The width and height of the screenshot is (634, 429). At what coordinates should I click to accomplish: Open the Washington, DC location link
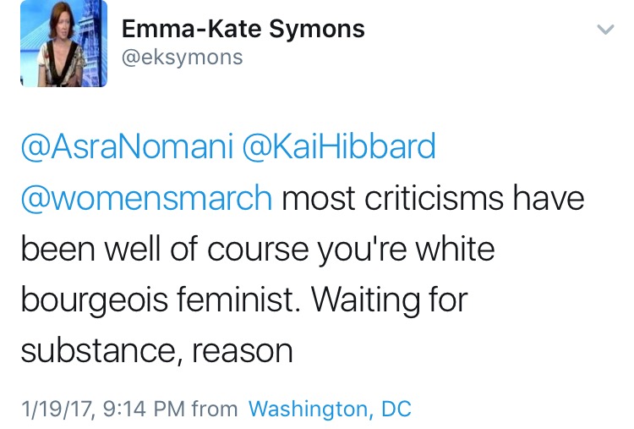330,410
